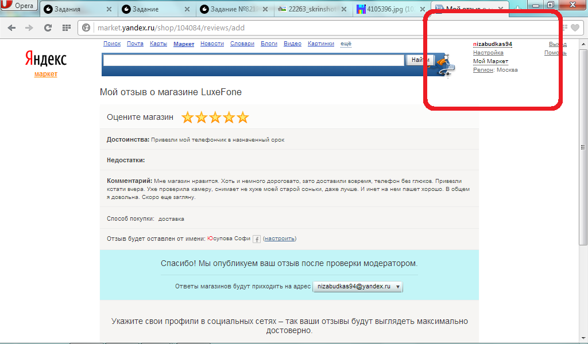Click the vertical page scrollbar thumb
Image resolution: width=588 pixels, height=344 pixels.
tap(583, 147)
